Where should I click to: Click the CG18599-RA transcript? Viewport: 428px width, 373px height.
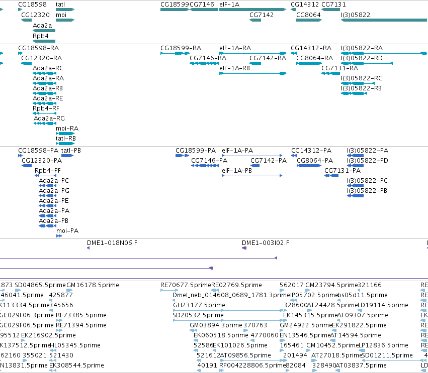175,53
